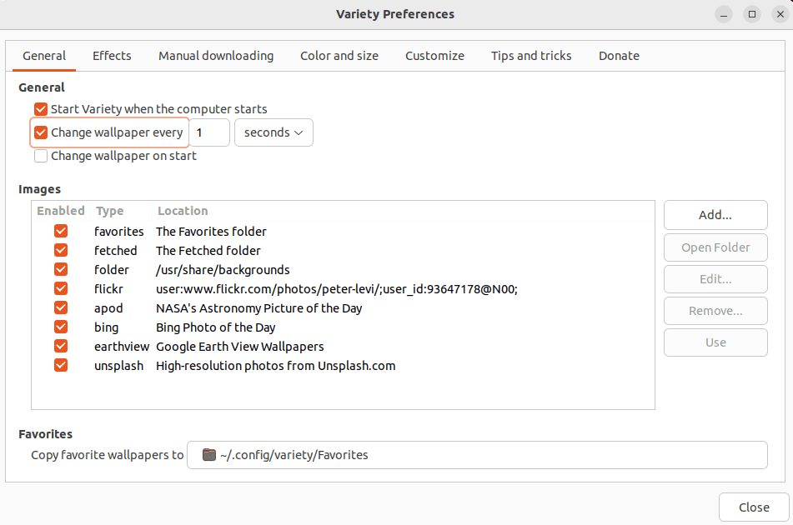This screenshot has height=525, width=793.
Task: Open the Customize tab
Action: tap(434, 56)
